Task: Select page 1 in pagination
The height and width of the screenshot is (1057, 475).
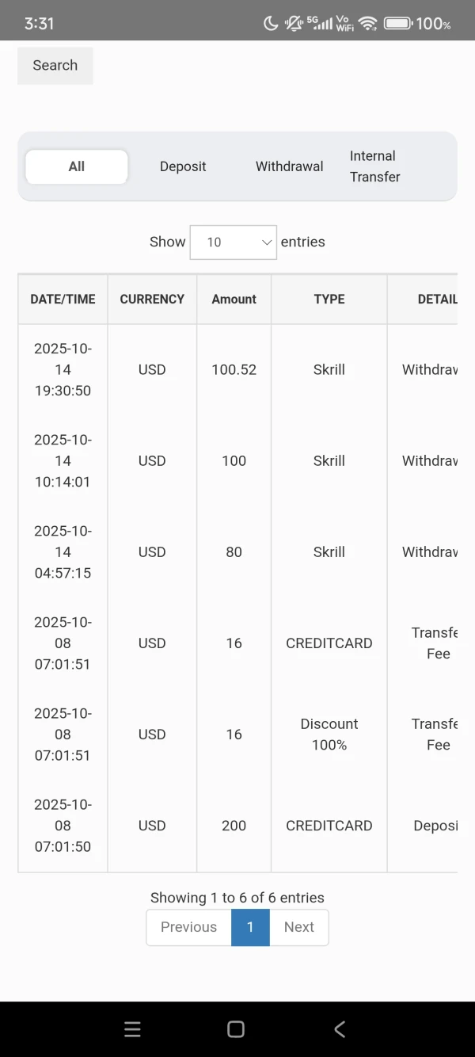Action: click(x=250, y=927)
